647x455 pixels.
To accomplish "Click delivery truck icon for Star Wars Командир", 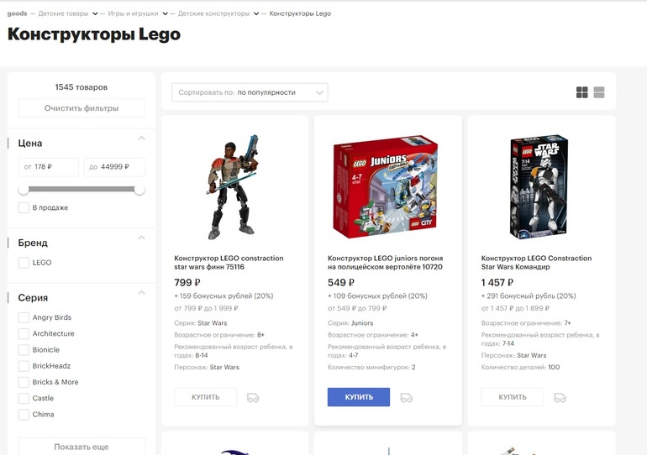I will [x=560, y=398].
